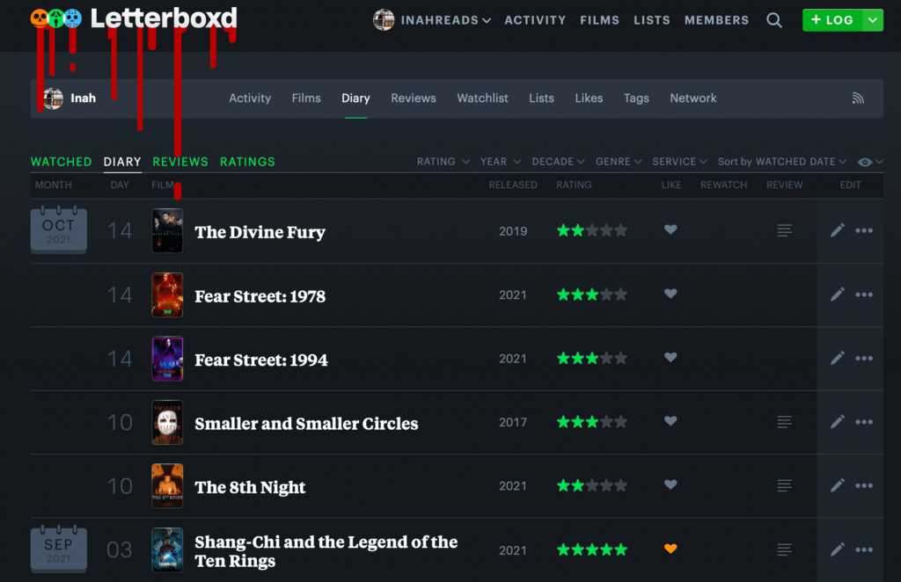Go to the Reviews profile tab

[x=414, y=98]
